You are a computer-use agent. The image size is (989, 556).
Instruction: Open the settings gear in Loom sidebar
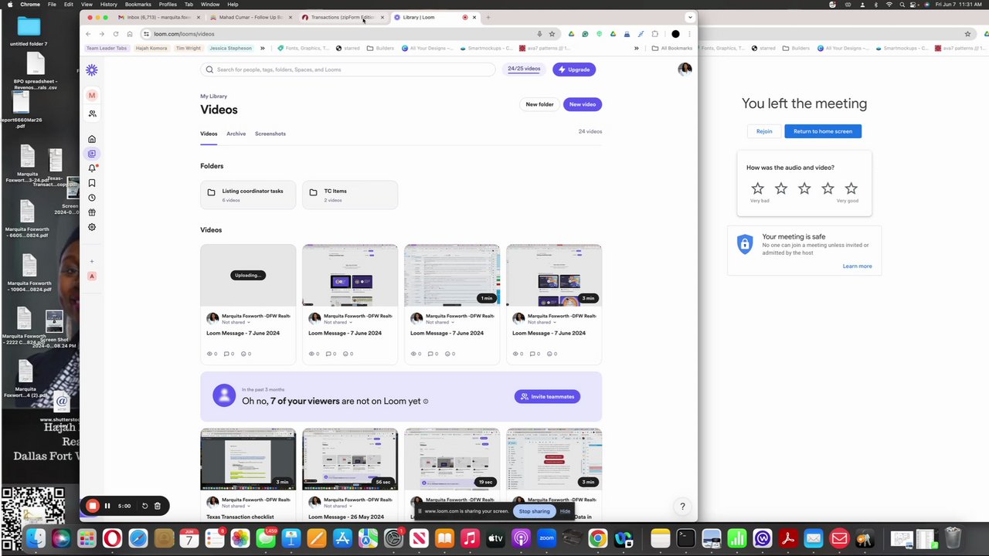tap(92, 227)
